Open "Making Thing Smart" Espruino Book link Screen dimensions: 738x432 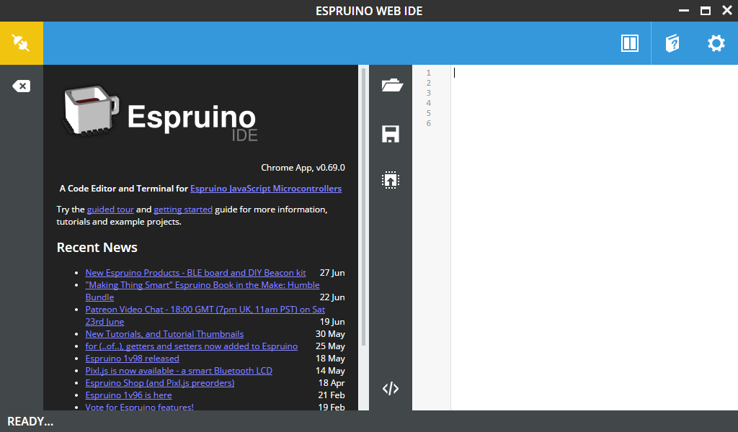tap(203, 285)
